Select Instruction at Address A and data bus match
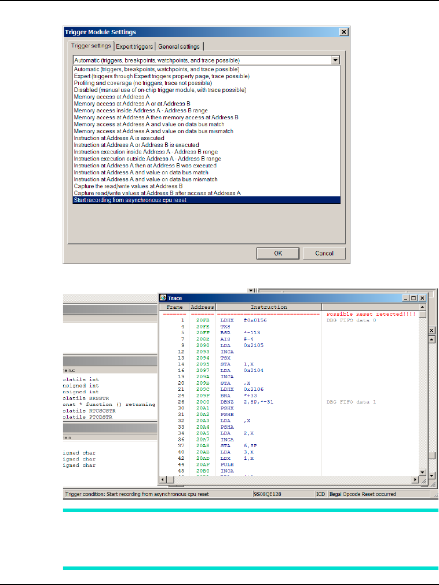Viewport: 439px width, 585px height. (x=207, y=173)
